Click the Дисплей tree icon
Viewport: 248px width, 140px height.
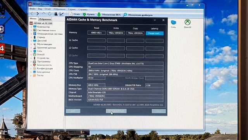point(35,40)
